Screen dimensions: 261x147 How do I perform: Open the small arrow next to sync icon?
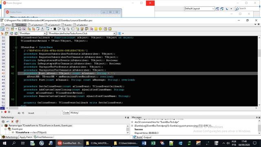click(123, 33)
